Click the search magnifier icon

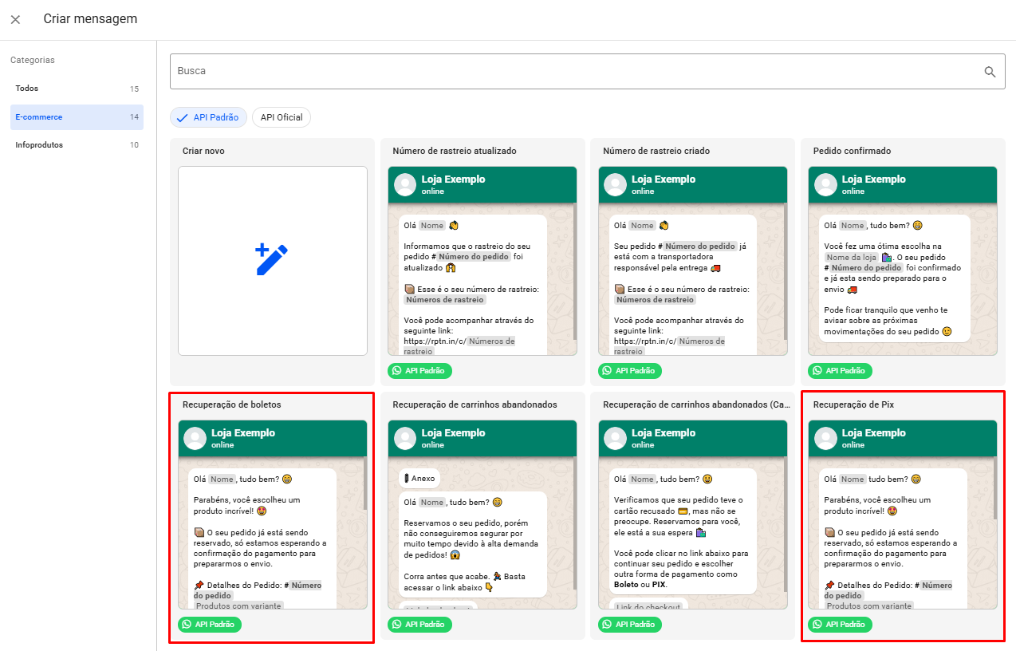click(x=990, y=72)
